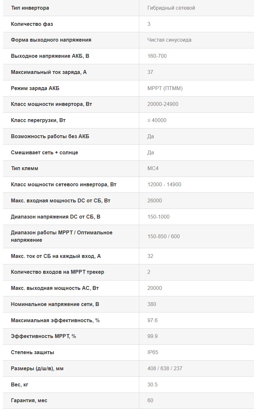The height and width of the screenshot is (409, 254).
Task: Click the "20000-24900" inverter power class value
Action: pos(163,104)
